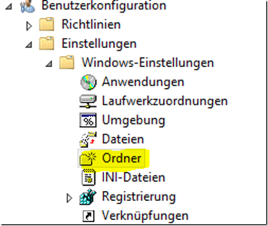Click the Dateien file-copy icon
The width and height of the screenshot is (268, 226).
coord(88,139)
